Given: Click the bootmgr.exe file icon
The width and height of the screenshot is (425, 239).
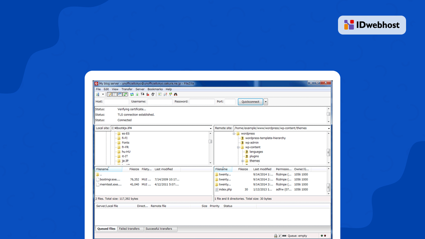Looking at the screenshot, I should (98, 179).
